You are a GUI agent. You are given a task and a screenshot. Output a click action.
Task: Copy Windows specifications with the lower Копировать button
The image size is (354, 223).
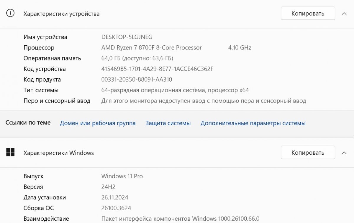[308, 152]
